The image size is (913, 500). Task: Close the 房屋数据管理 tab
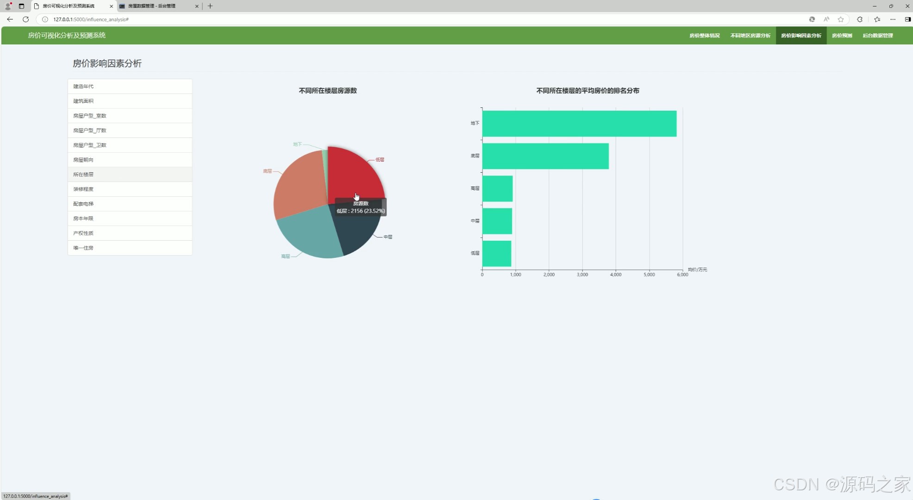[x=197, y=6]
